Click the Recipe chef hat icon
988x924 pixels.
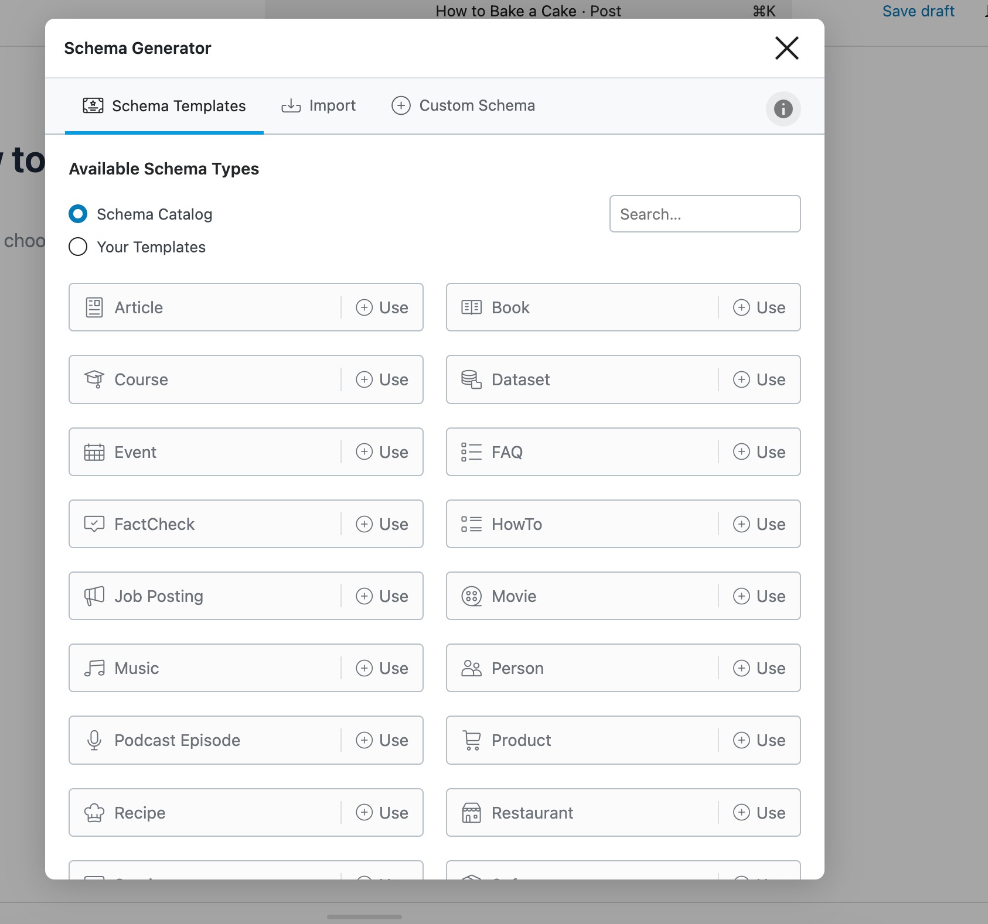pyautogui.click(x=94, y=813)
